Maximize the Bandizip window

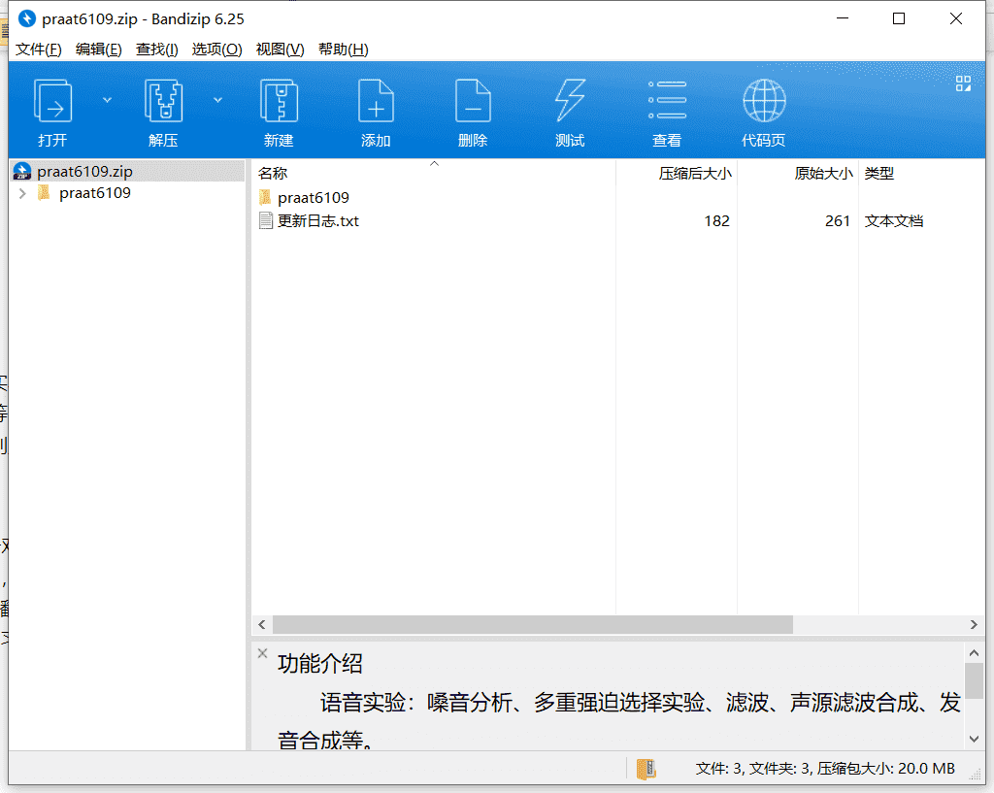click(x=898, y=19)
